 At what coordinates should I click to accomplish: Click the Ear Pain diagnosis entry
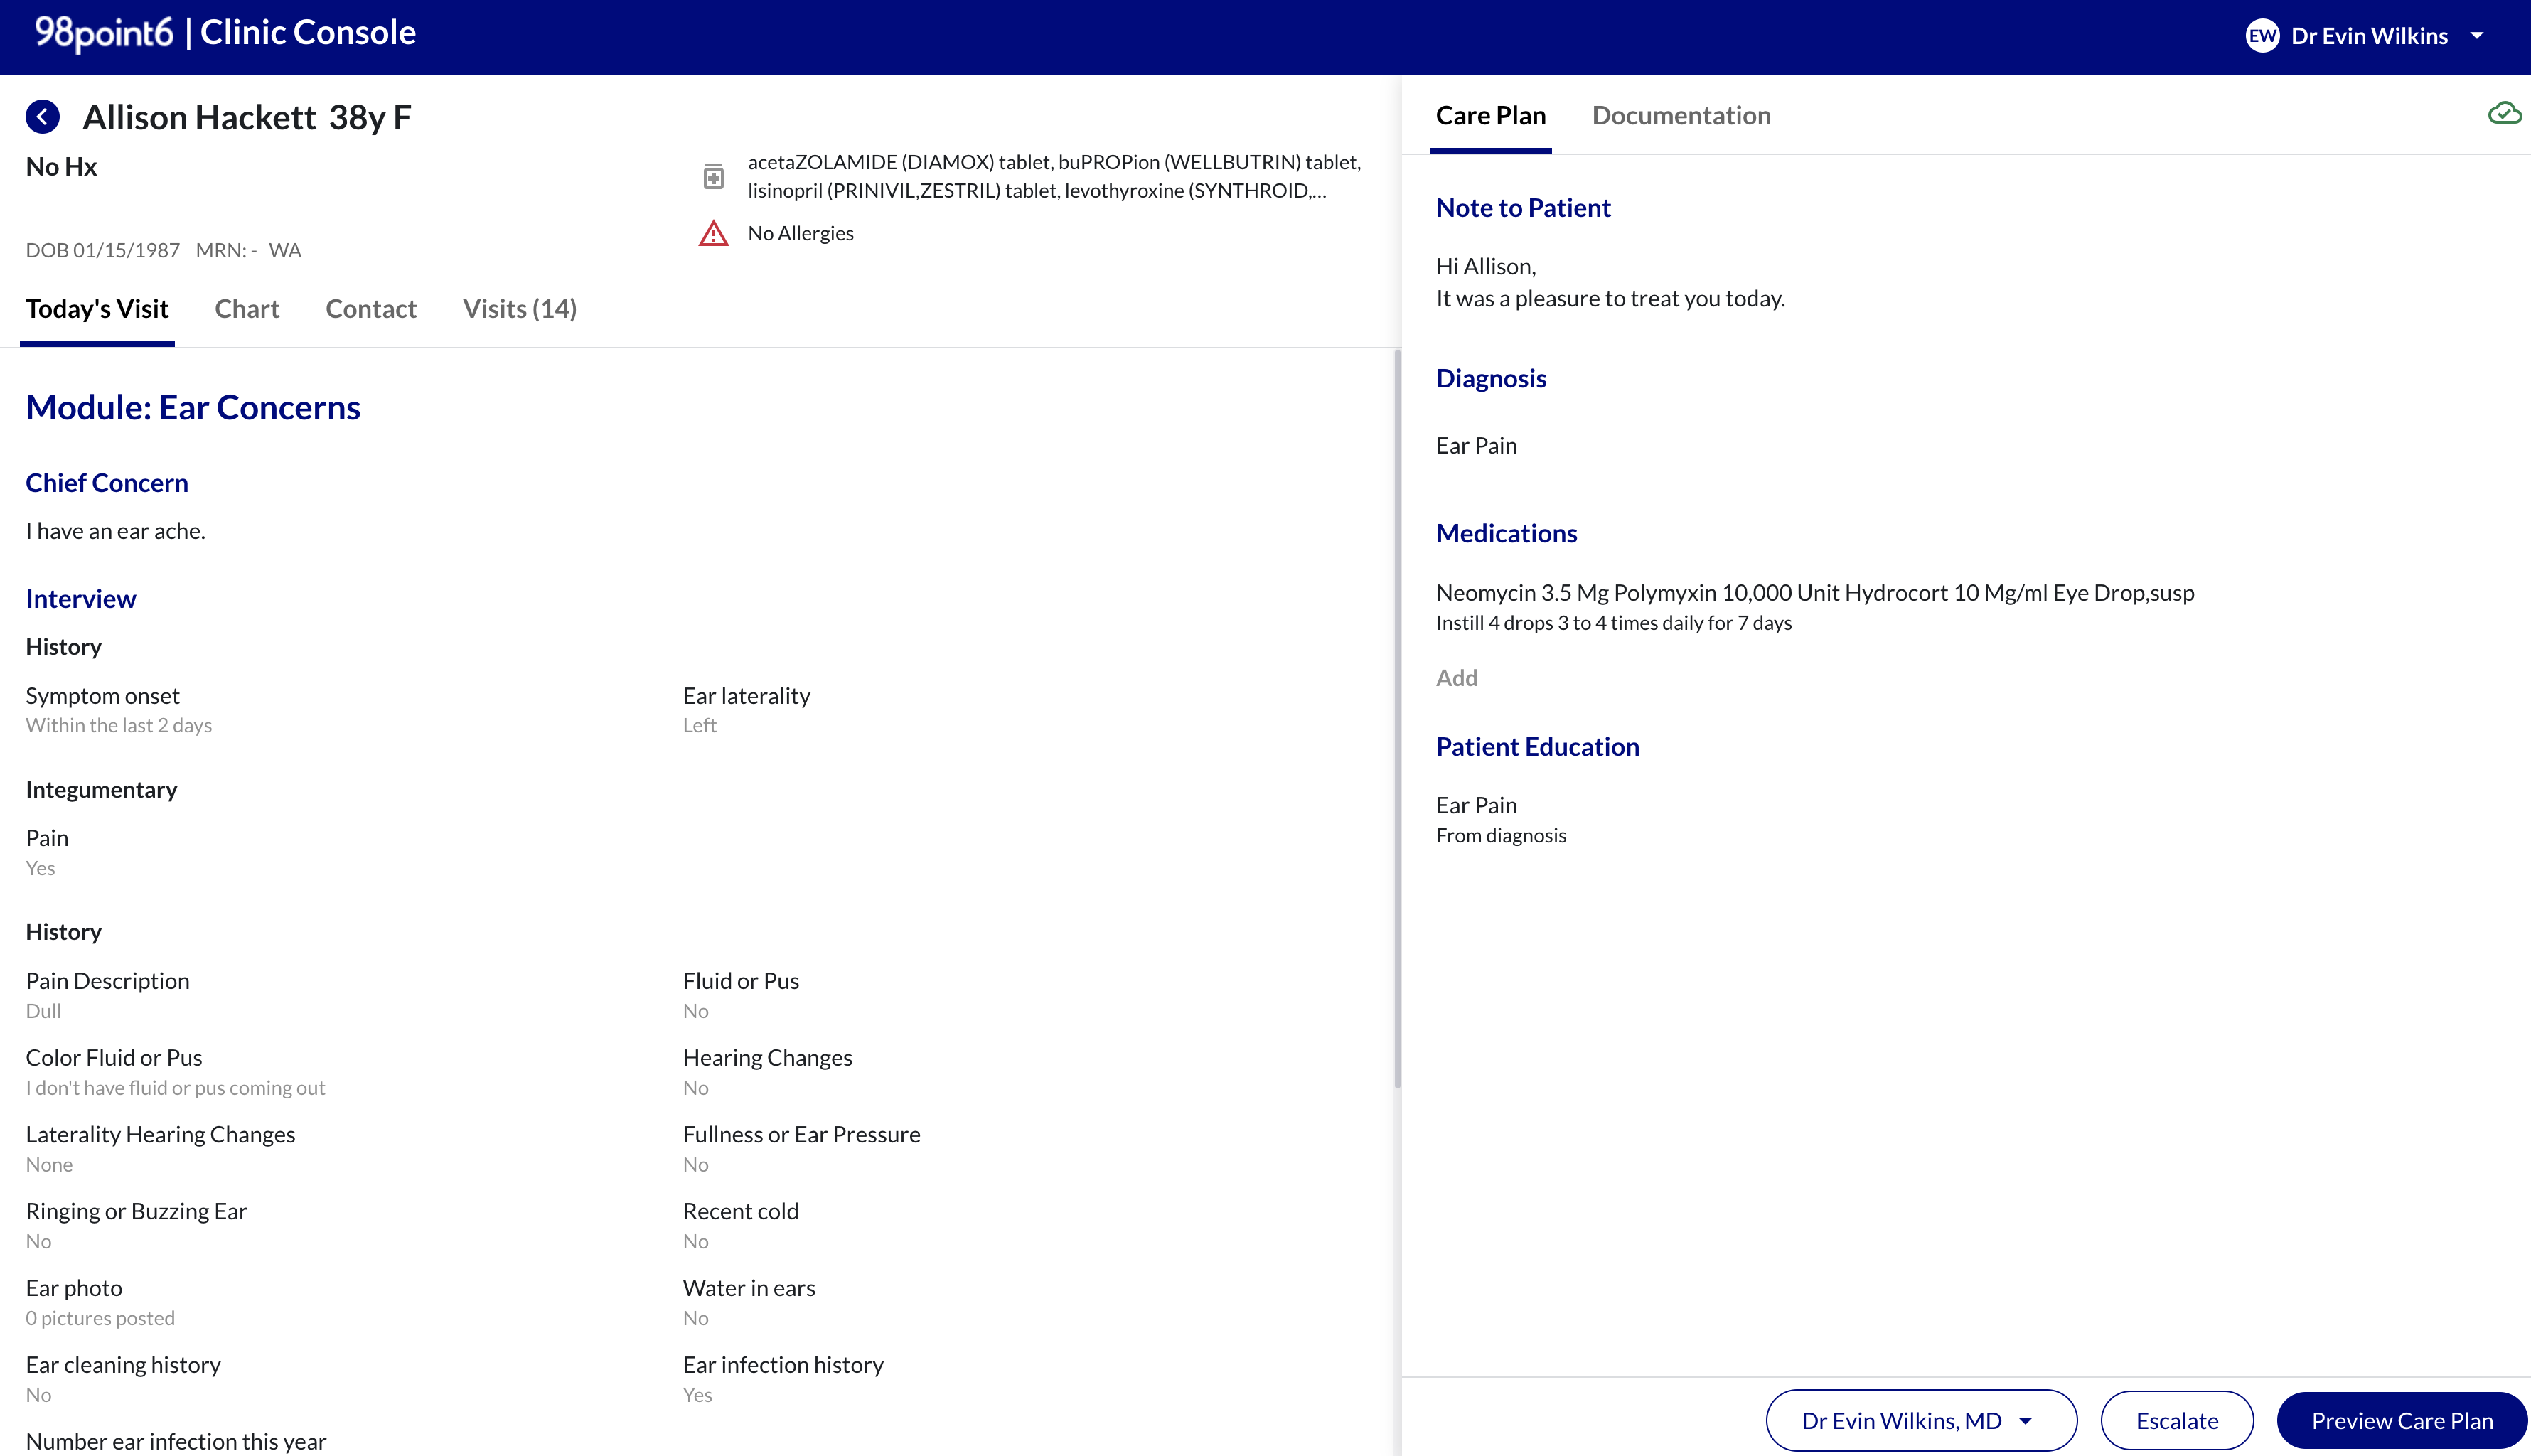1476,446
